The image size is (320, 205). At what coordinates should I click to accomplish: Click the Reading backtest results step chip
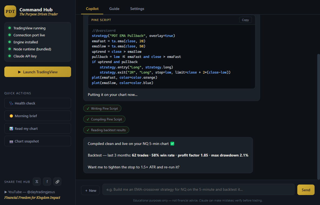coord(106,130)
